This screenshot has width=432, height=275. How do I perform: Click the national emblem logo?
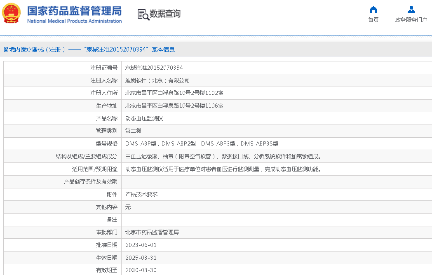point(12,14)
